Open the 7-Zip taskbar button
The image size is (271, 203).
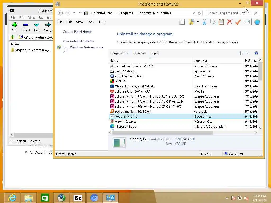[x=78, y=198]
